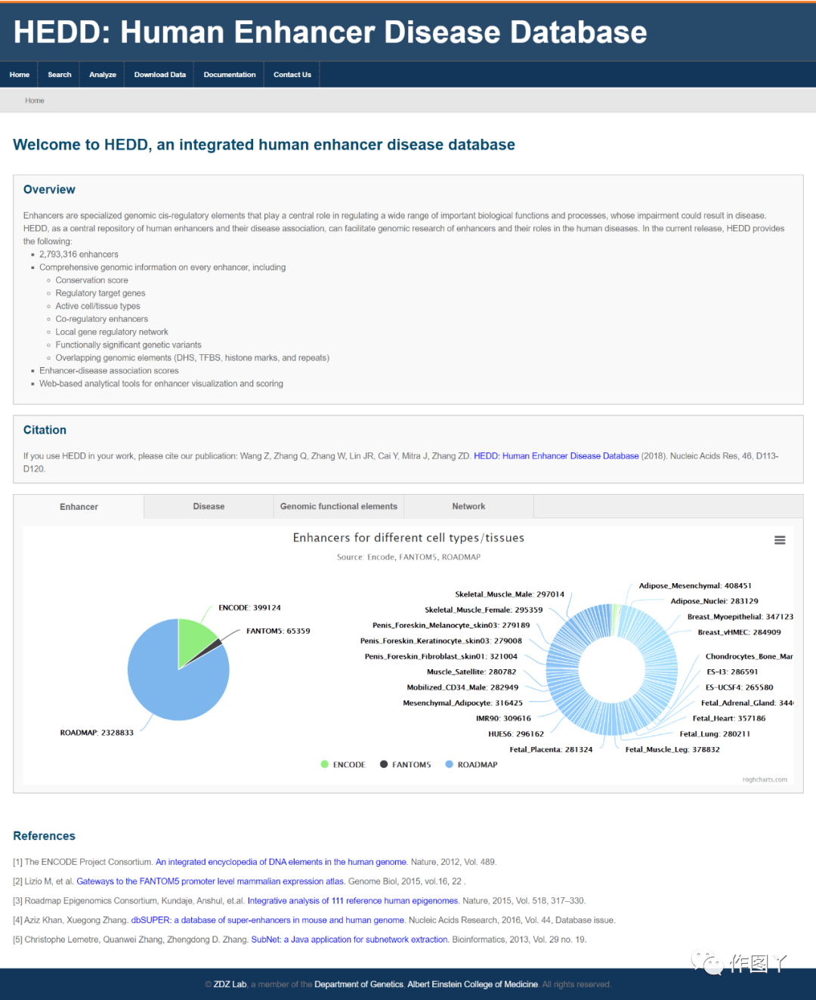Click the ES-I3: 286591 label

coord(732,671)
